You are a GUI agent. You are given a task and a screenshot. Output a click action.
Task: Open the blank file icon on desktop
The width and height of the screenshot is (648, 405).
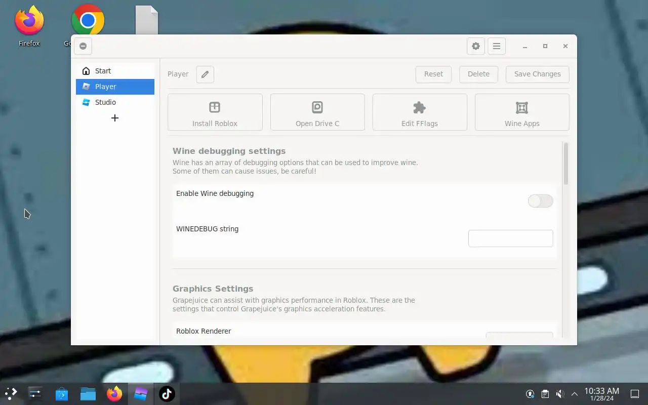coord(147,20)
